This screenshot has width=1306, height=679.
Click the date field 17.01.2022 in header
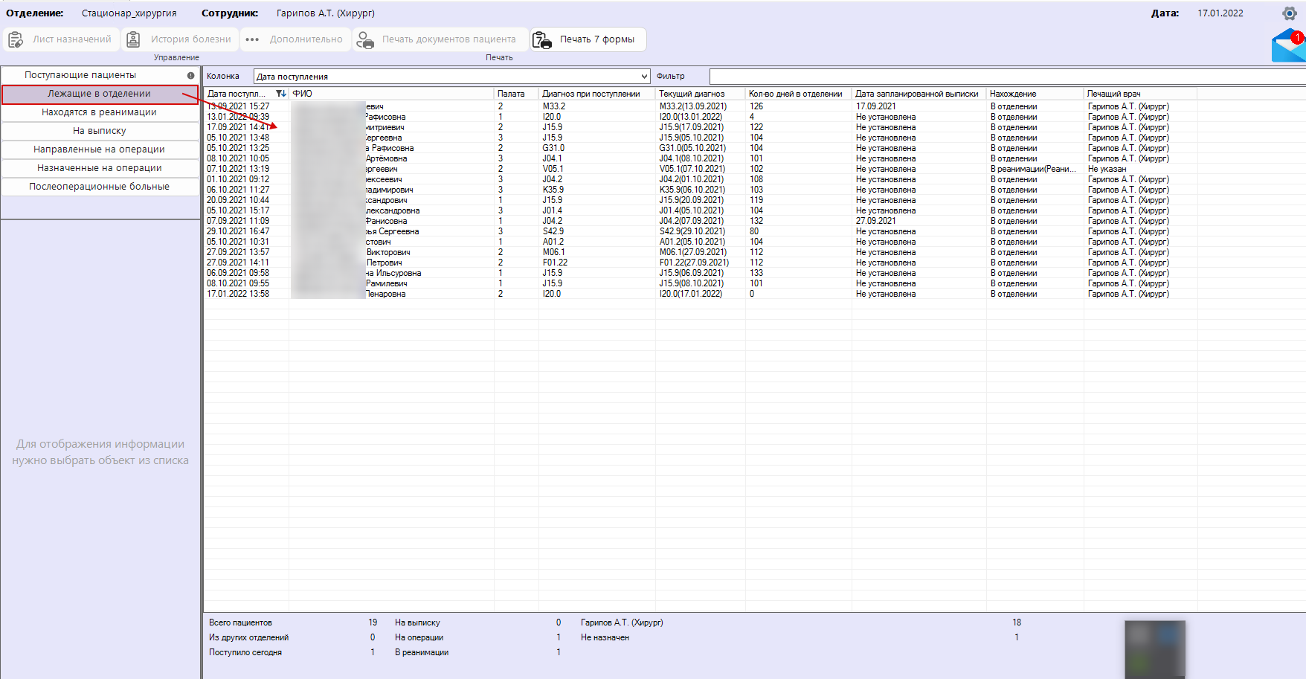1220,13
